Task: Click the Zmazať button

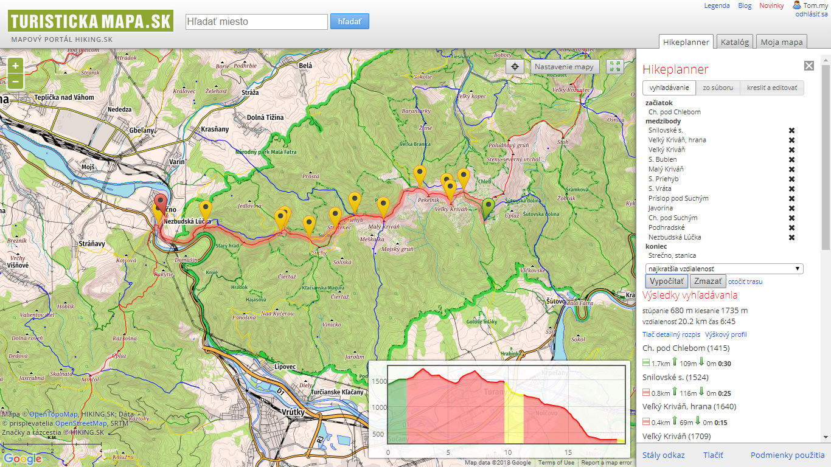Action: pos(708,282)
